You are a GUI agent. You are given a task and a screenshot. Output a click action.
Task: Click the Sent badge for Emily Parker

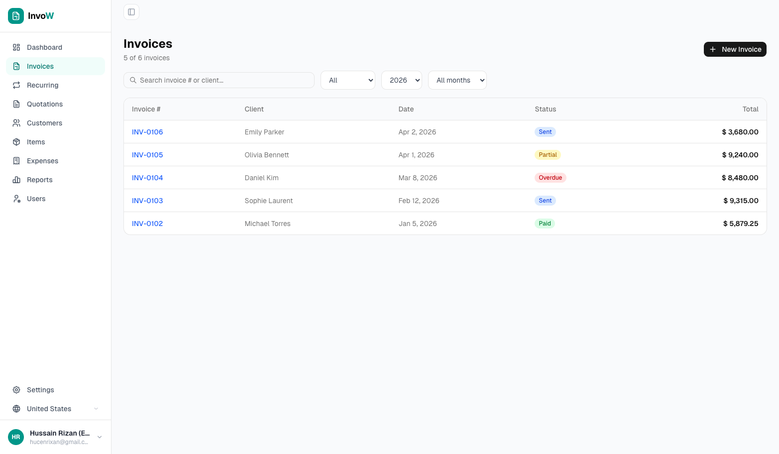545,132
